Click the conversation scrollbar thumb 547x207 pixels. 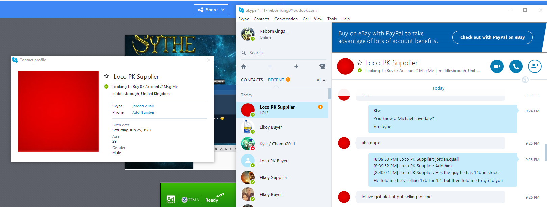point(546,152)
